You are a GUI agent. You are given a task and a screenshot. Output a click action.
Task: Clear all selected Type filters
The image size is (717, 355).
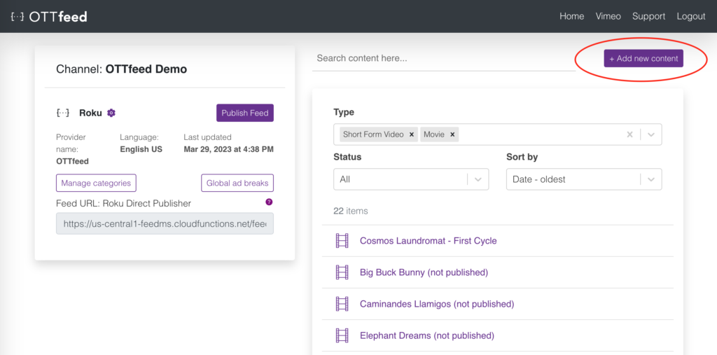click(629, 134)
